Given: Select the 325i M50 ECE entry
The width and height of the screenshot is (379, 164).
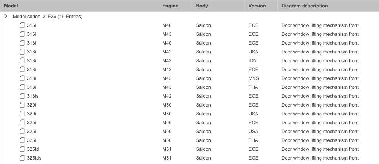Looking at the screenshot, I should (189, 122).
